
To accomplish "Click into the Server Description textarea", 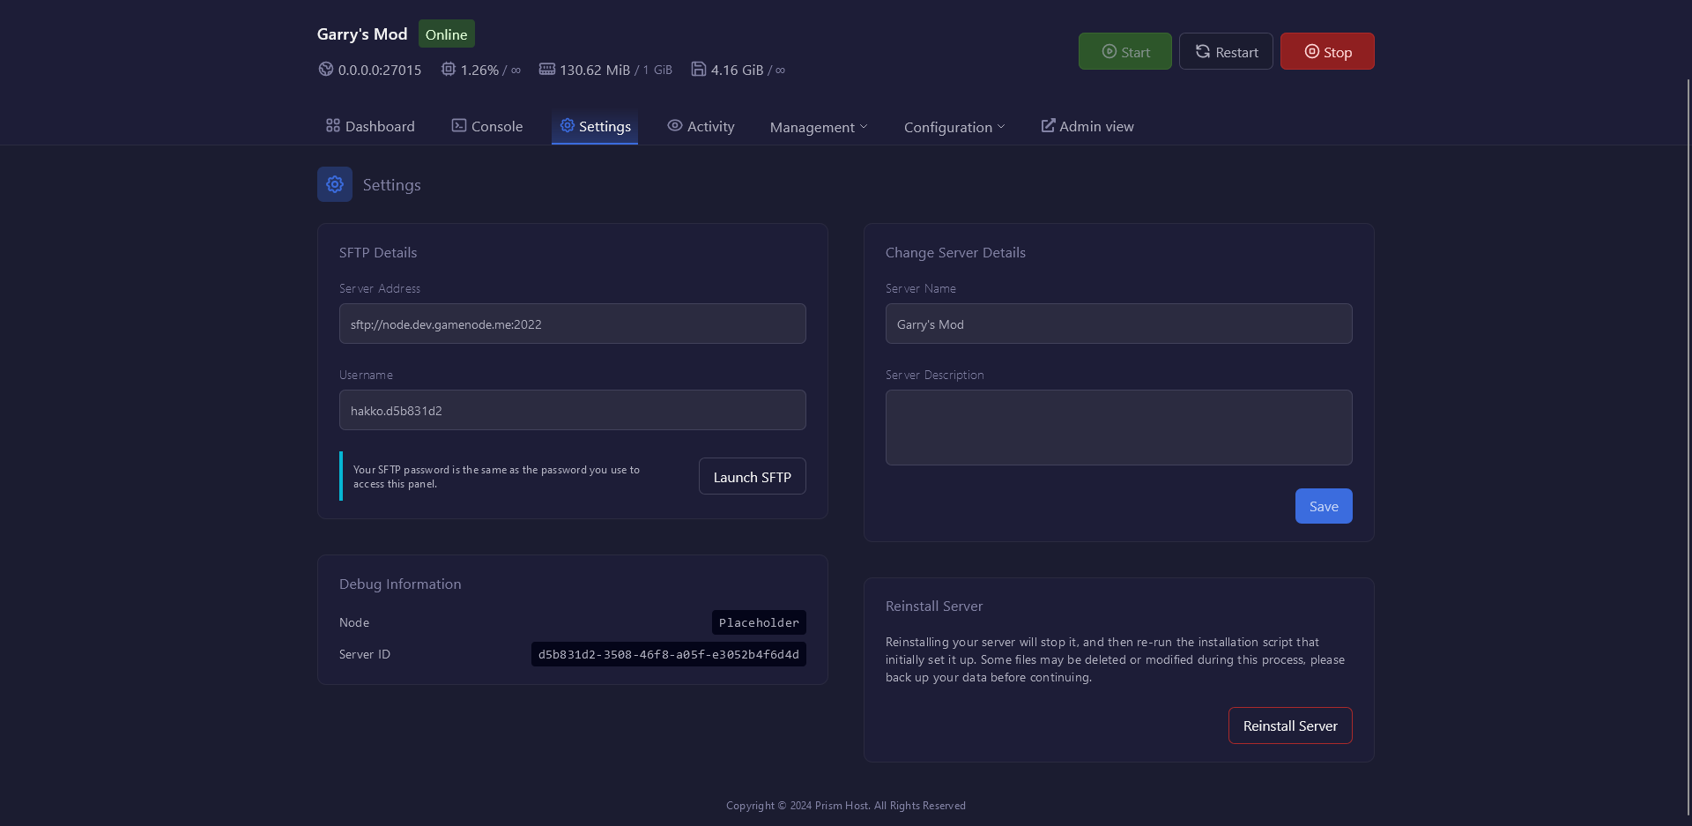I will click(x=1118, y=428).
